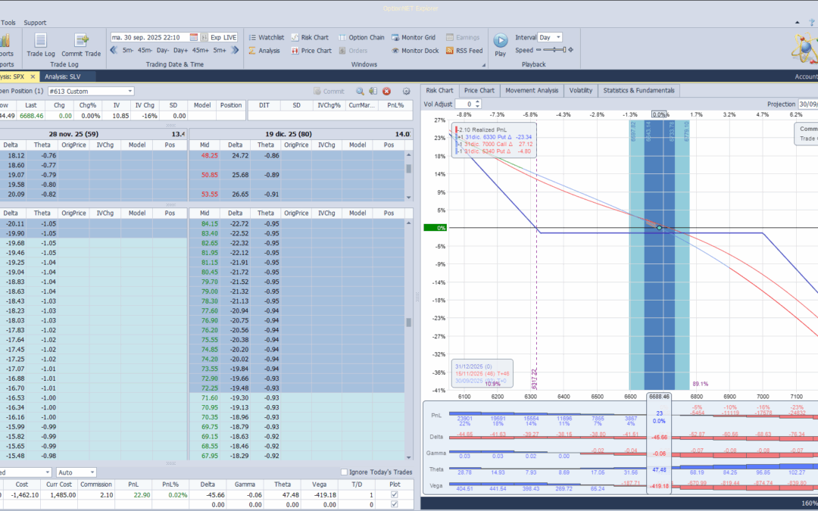
Task: Toggle the second row Plot checkbox
Action: point(392,505)
